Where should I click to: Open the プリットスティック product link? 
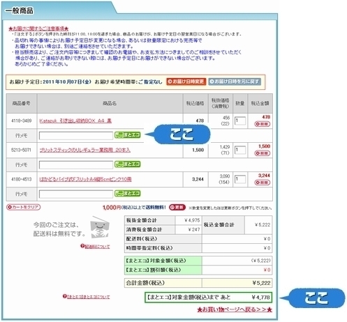click(84, 150)
